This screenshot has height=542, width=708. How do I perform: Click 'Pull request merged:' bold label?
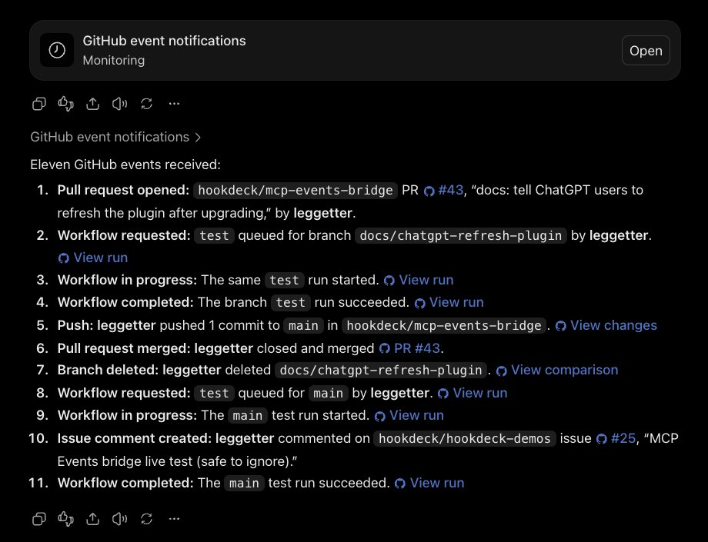coord(124,348)
